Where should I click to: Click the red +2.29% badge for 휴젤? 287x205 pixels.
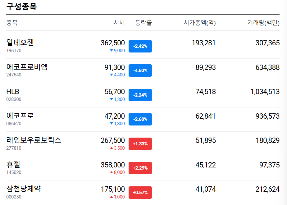[x=140, y=168]
